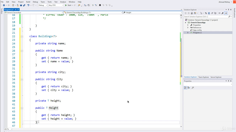Open the Notifications side panel
This screenshot has height=132, width=236.
[235, 13]
